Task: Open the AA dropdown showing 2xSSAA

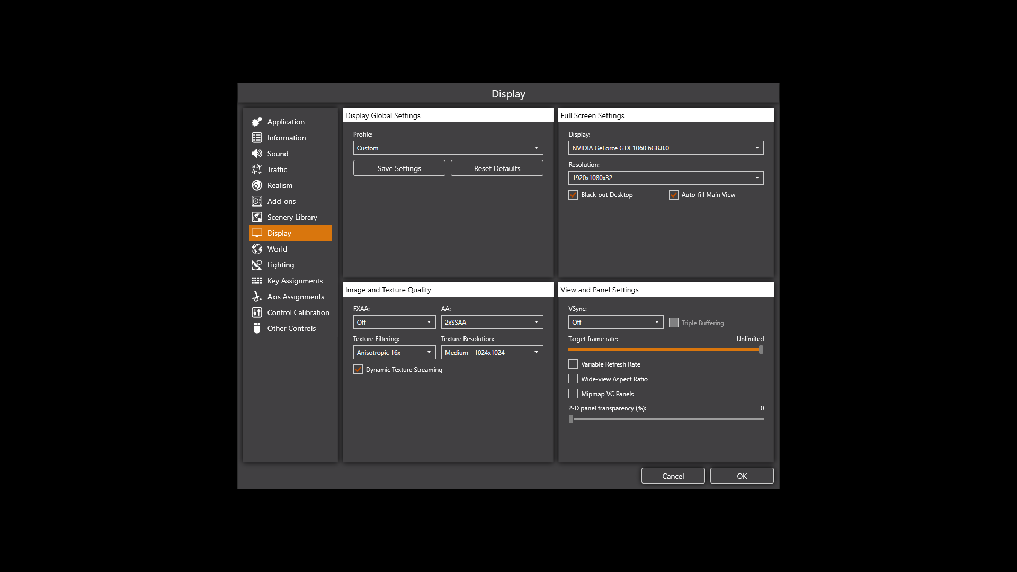Action: (492, 322)
